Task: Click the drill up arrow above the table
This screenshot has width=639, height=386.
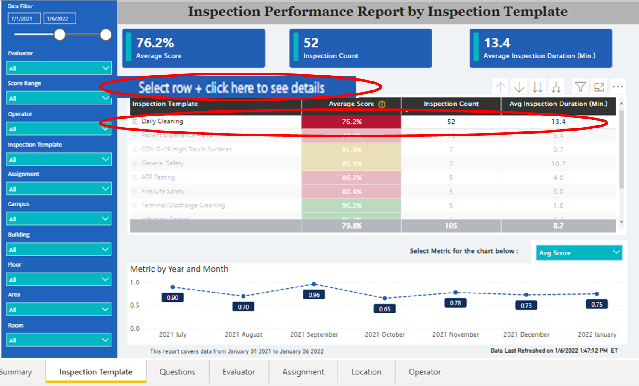Action: pyautogui.click(x=500, y=86)
